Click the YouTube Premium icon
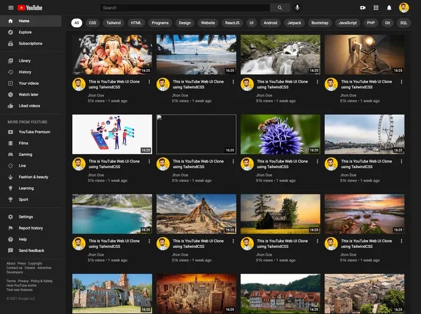 (10, 132)
